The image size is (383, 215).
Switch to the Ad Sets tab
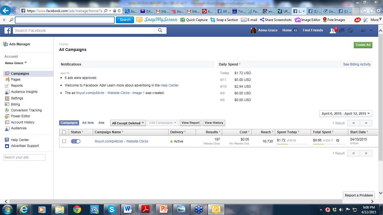[x=88, y=123]
